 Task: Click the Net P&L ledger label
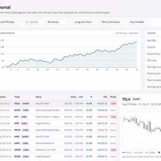152,41
